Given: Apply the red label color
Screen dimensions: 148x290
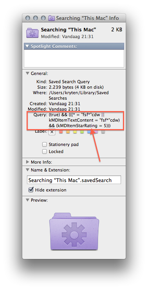Looking at the screenshot, I should pos(61,132).
